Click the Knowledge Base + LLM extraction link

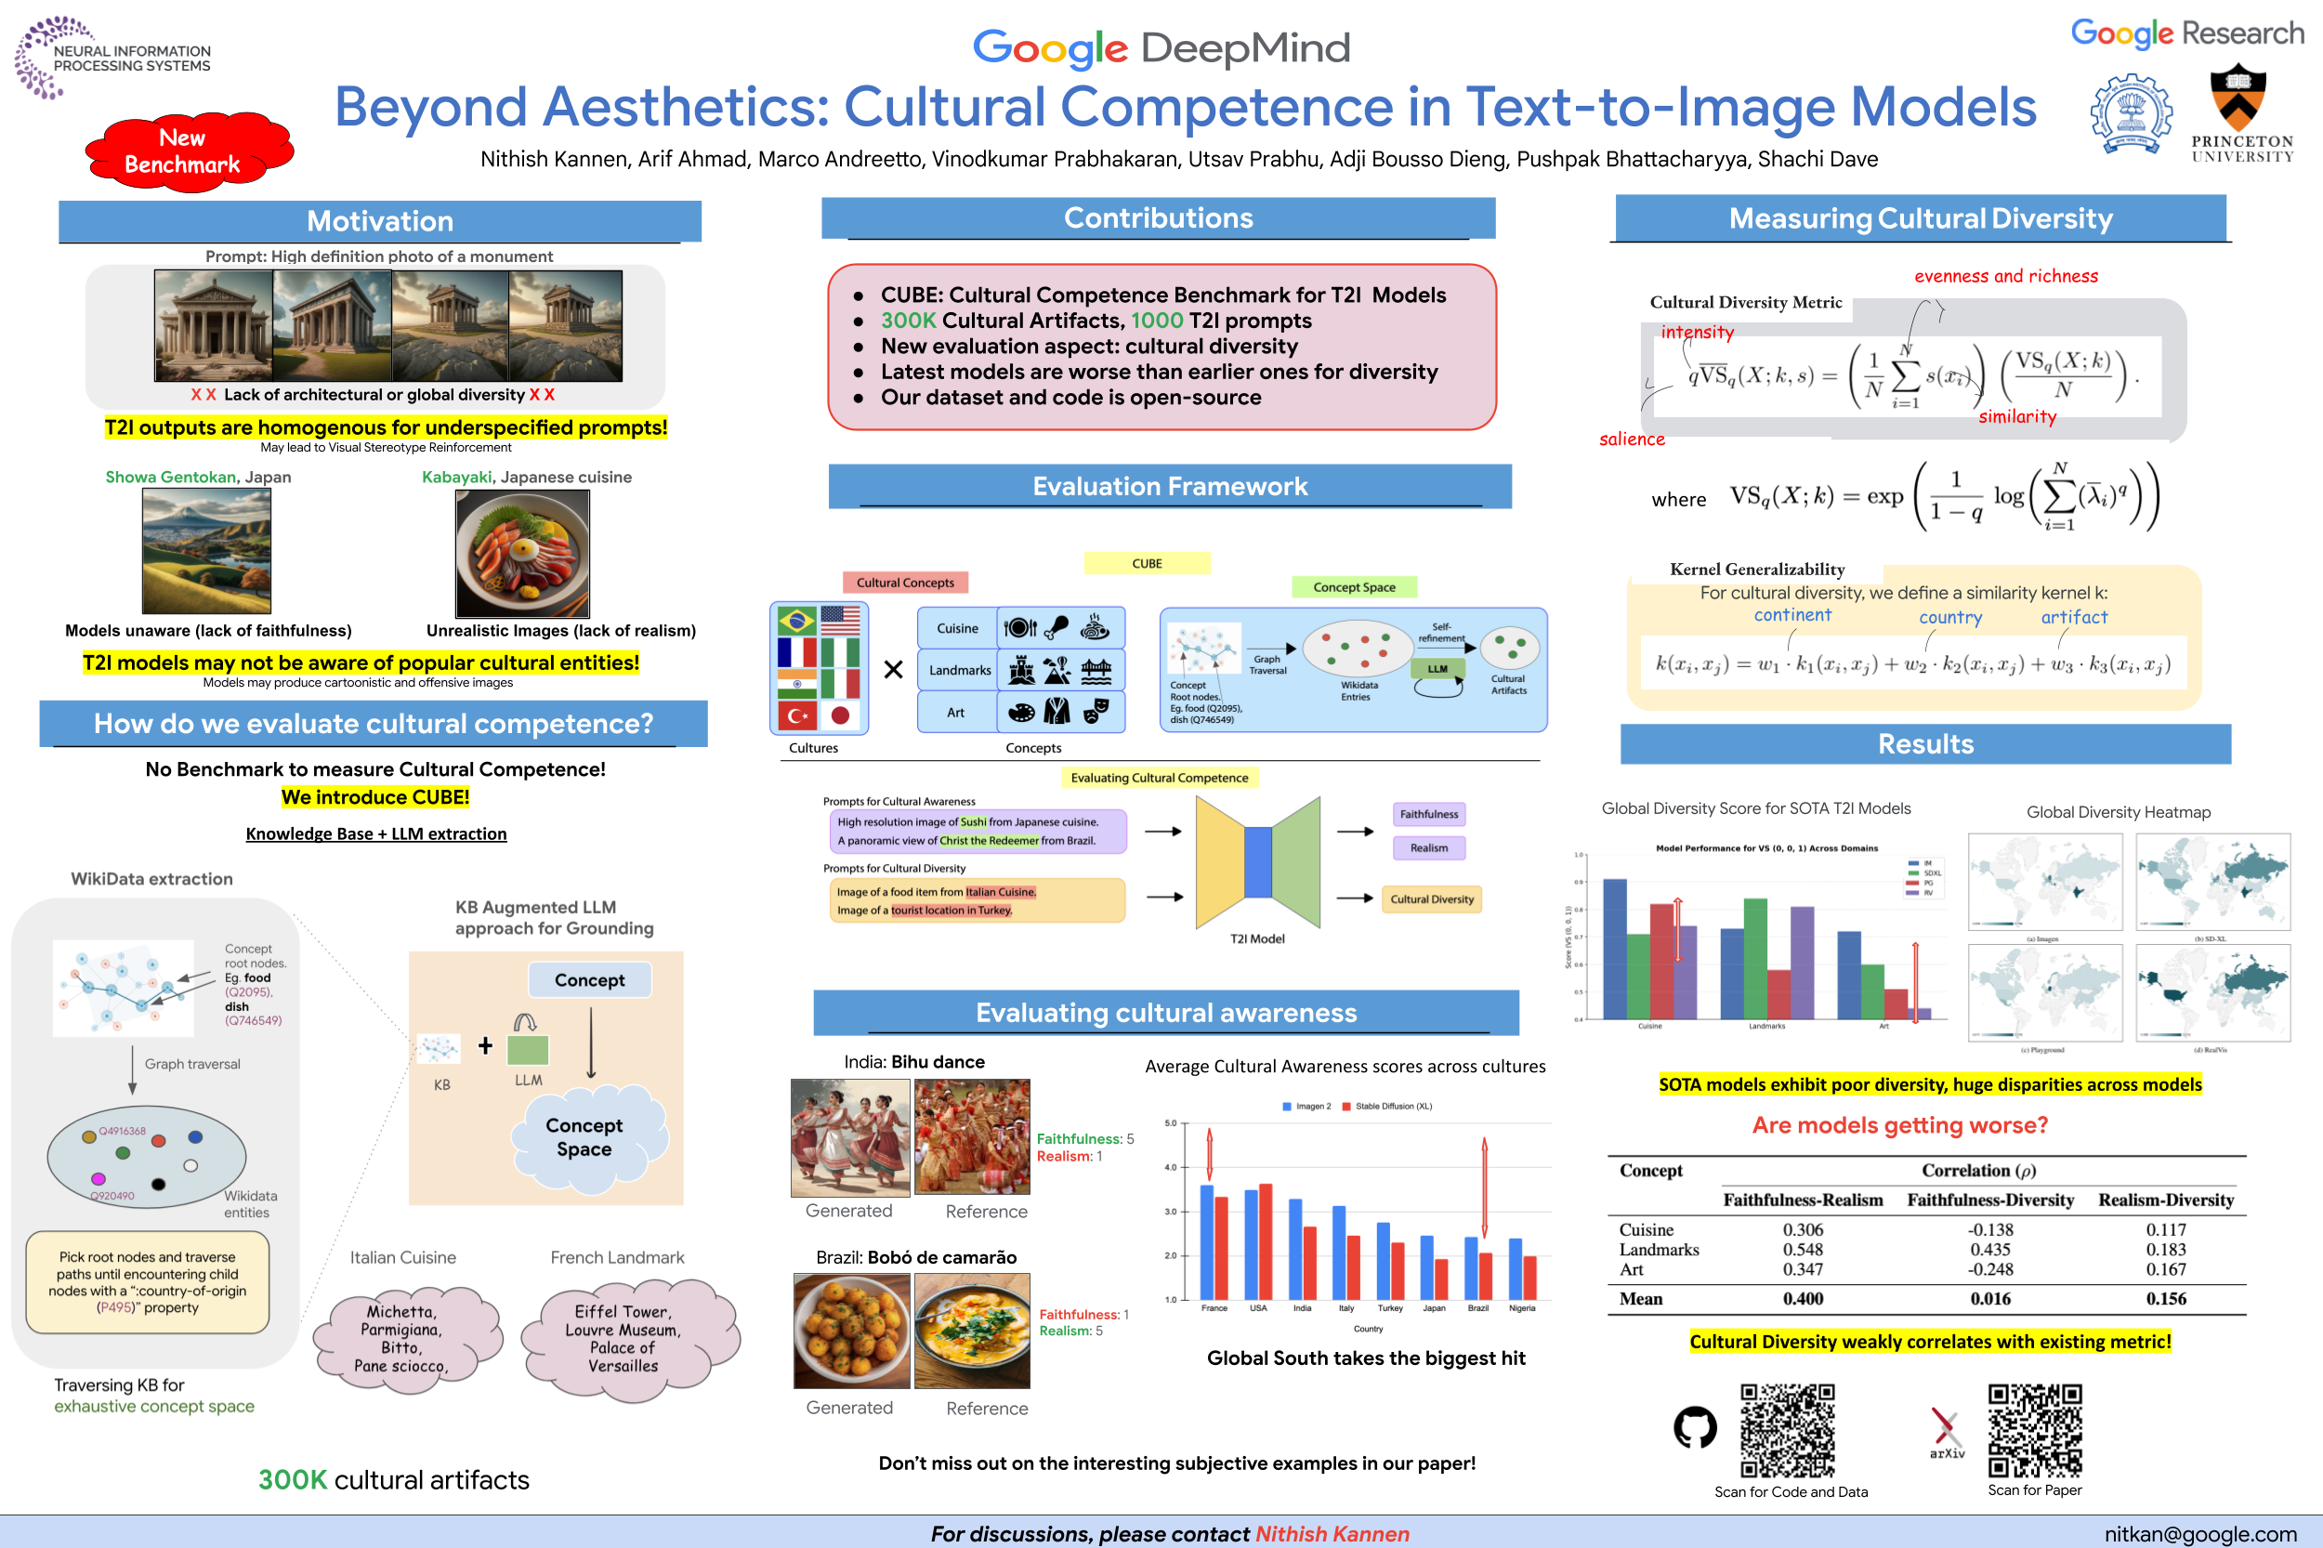click(375, 834)
